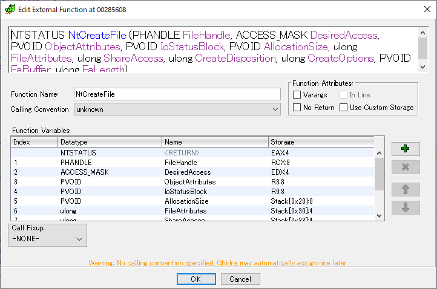Select the EAX:4 storage cell
Screen dimensions: 437x289
click(x=321, y=153)
